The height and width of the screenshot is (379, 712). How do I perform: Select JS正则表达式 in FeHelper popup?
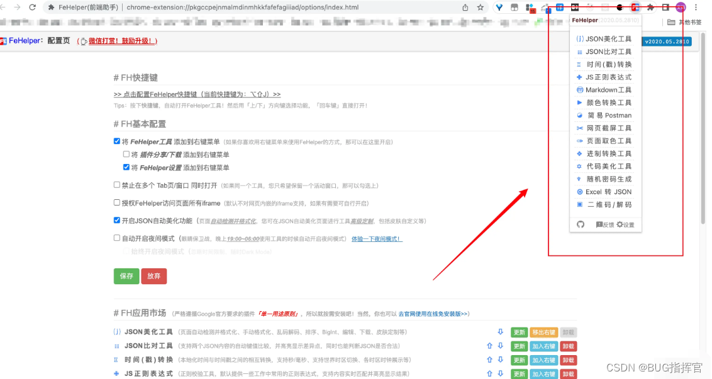click(604, 77)
